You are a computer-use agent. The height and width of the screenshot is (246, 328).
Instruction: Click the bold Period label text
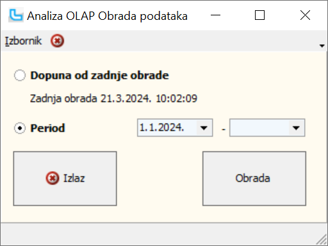[x=47, y=128]
